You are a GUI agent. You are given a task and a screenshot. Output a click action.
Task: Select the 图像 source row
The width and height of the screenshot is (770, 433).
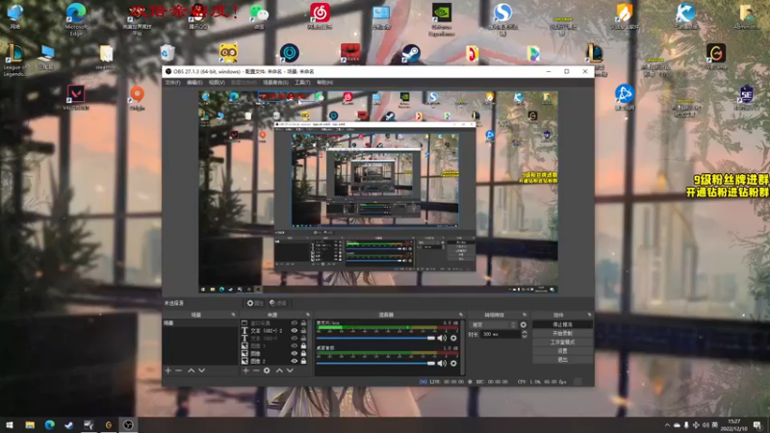click(274, 353)
